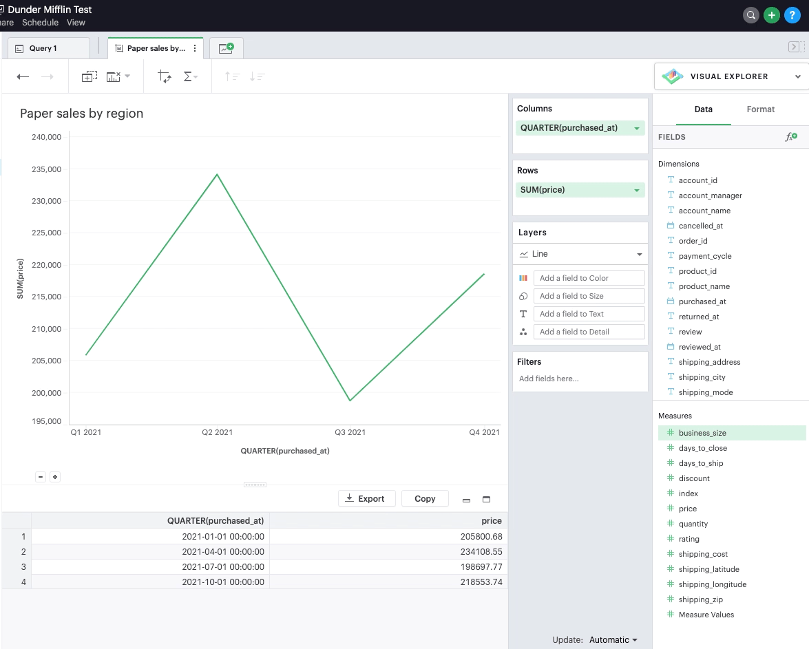
Task: Open the Line chart type dropdown
Action: (x=580, y=254)
